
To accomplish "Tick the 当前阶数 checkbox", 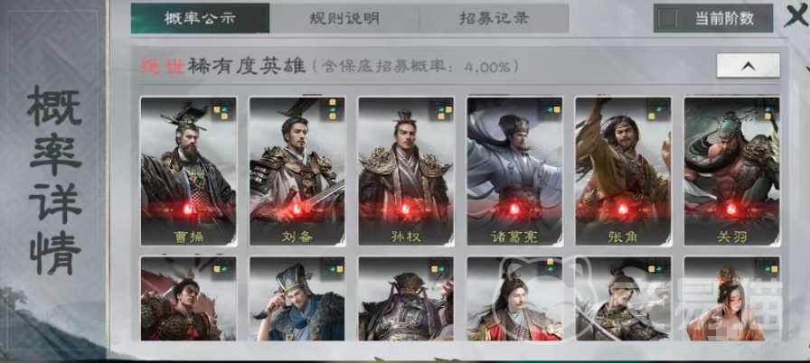I will (670, 19).
